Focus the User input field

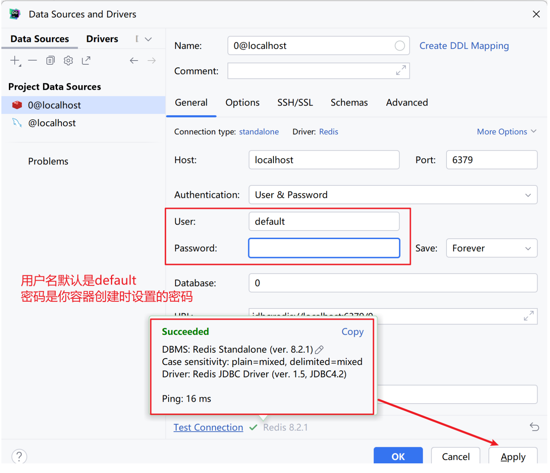click(x=324, y=221)
